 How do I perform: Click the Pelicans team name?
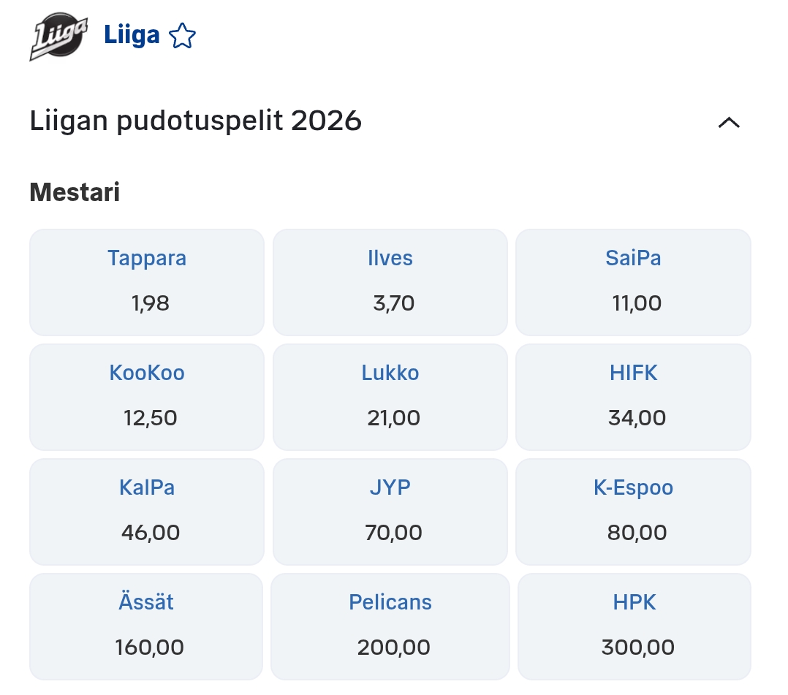click(390, 602)
